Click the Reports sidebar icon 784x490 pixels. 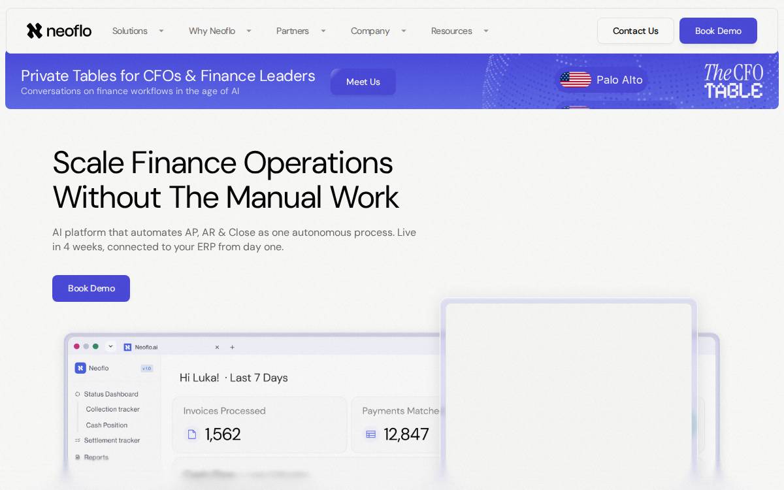pyautogui.click(x=78, y=457)
